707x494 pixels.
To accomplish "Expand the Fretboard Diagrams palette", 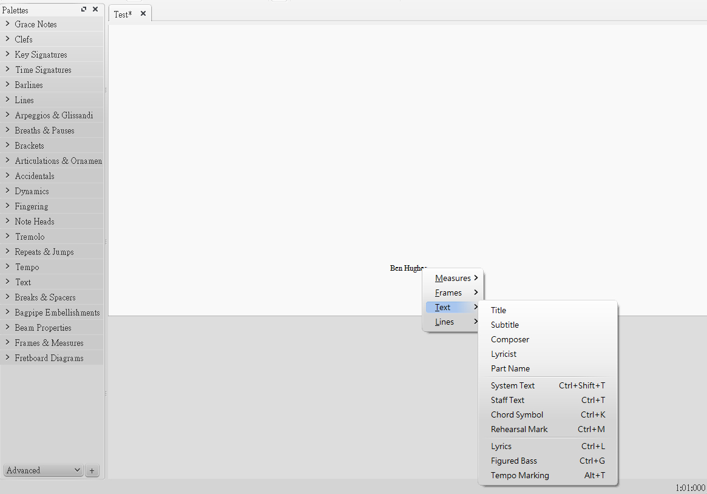I will point(49,357).
